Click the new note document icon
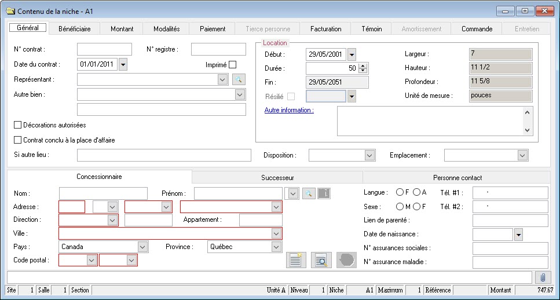Viewport: 560px width, 300px height. tap(297, 260)
